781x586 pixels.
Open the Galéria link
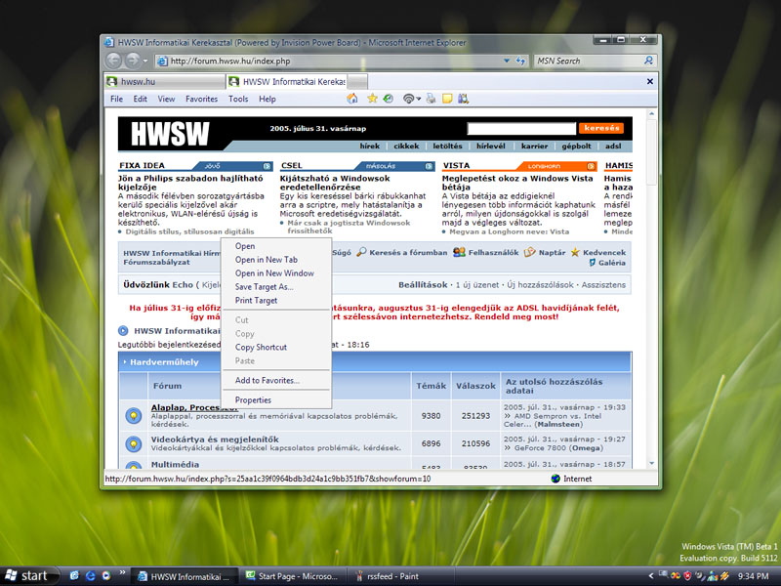[x=612, y=263]
